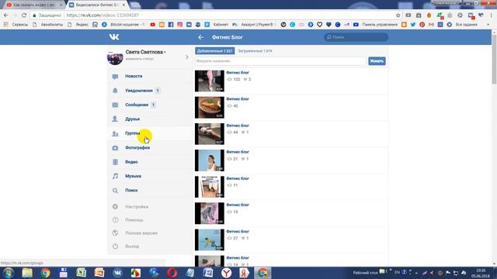Click the address bar URL m.vk.com
Viewport: 497px width, 279px height.
pyautogui.click(x=103, y=15)
